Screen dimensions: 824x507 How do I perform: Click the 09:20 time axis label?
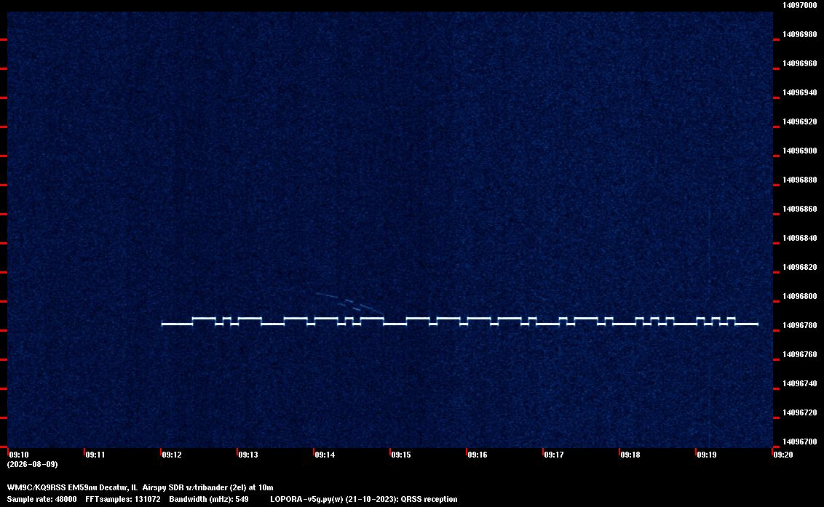click(783, 455)
